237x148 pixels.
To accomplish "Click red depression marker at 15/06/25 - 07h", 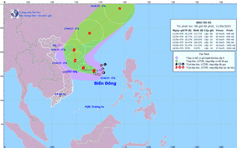I will tap(90, 33).
